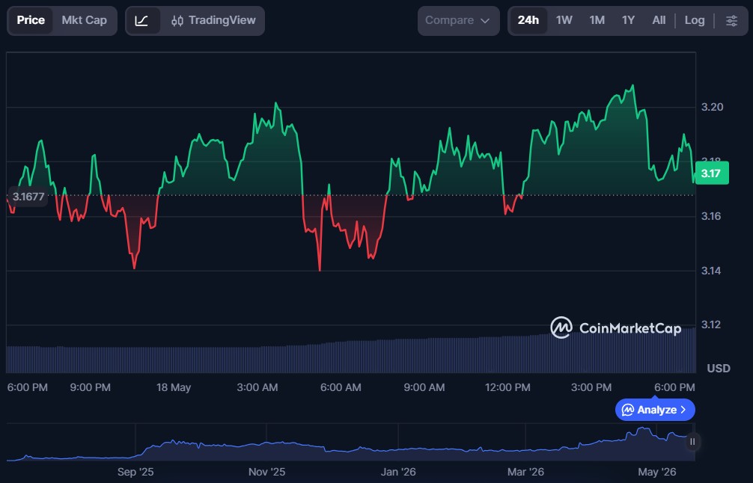The image size is (753, 483).
Task: Open Analyze via its arrow chevron
Action: [683, 410]
